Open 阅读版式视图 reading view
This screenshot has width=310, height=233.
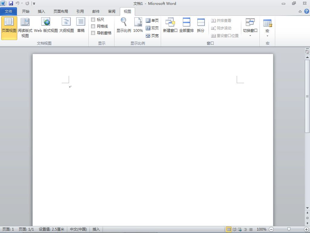25,28
